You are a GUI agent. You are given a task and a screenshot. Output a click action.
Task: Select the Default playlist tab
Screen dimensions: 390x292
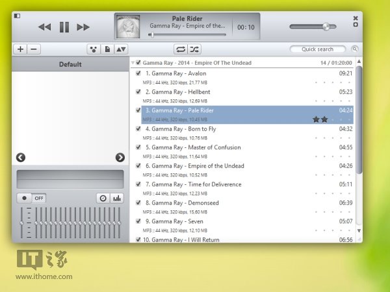(70, 64)
